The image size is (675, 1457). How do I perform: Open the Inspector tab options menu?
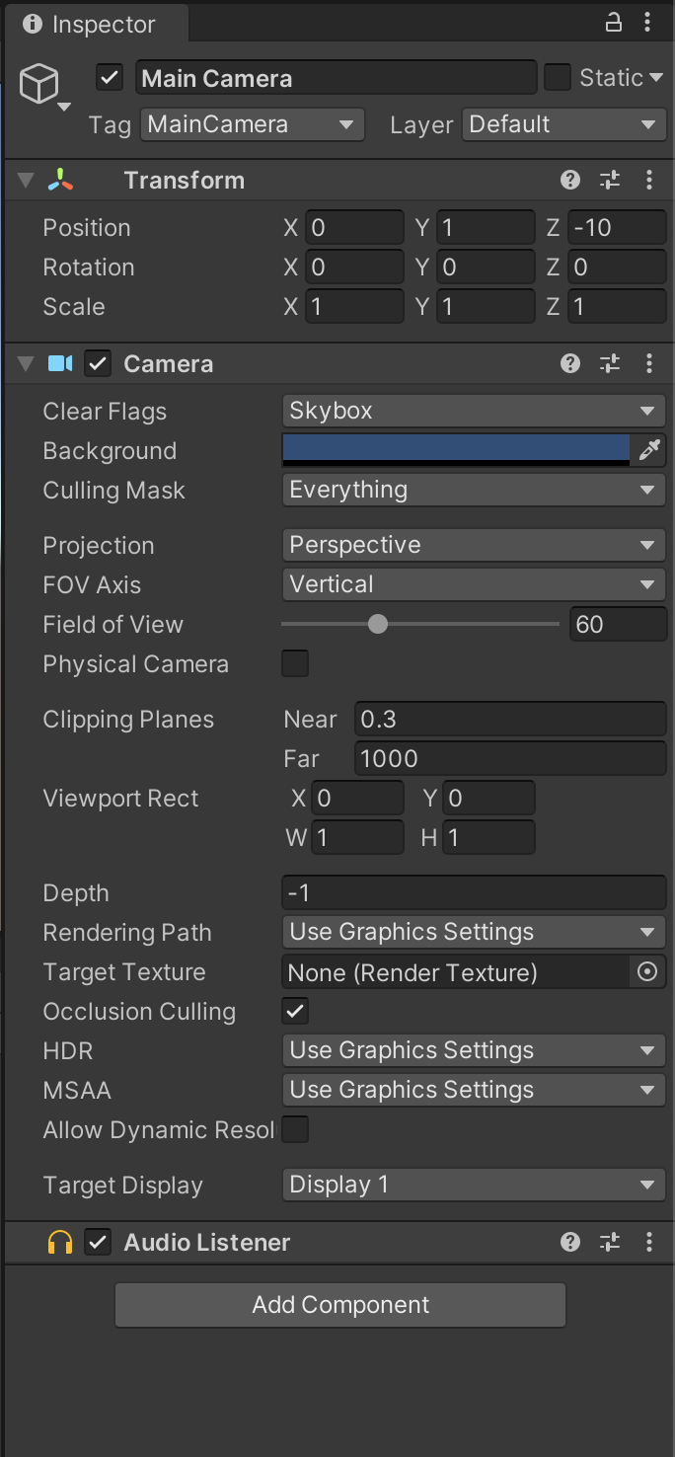pyautogui.click(x=648, y=23)
